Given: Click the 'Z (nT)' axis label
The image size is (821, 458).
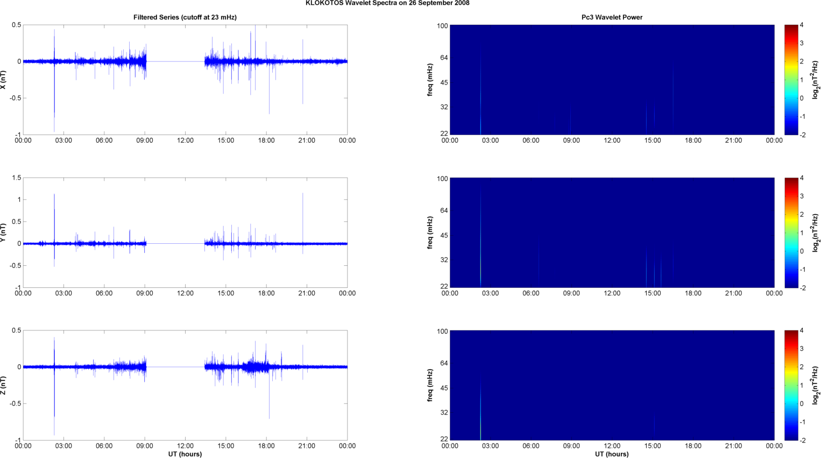Looking at the screenshot, I should point(4,385).
